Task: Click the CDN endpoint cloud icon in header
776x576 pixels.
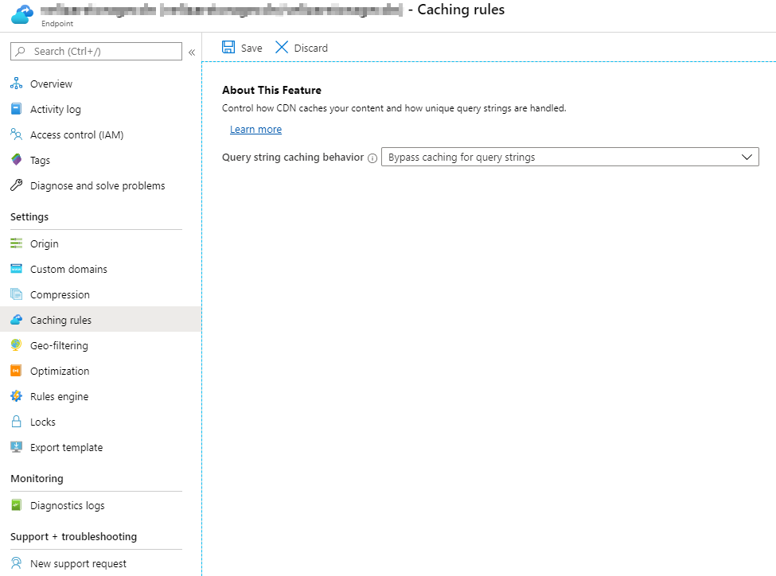Action: (21, 14)
